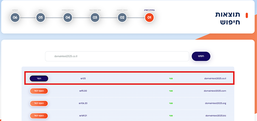Click domain name domaintest2025.biz
The image size is (257, 121).
[216, 116]
